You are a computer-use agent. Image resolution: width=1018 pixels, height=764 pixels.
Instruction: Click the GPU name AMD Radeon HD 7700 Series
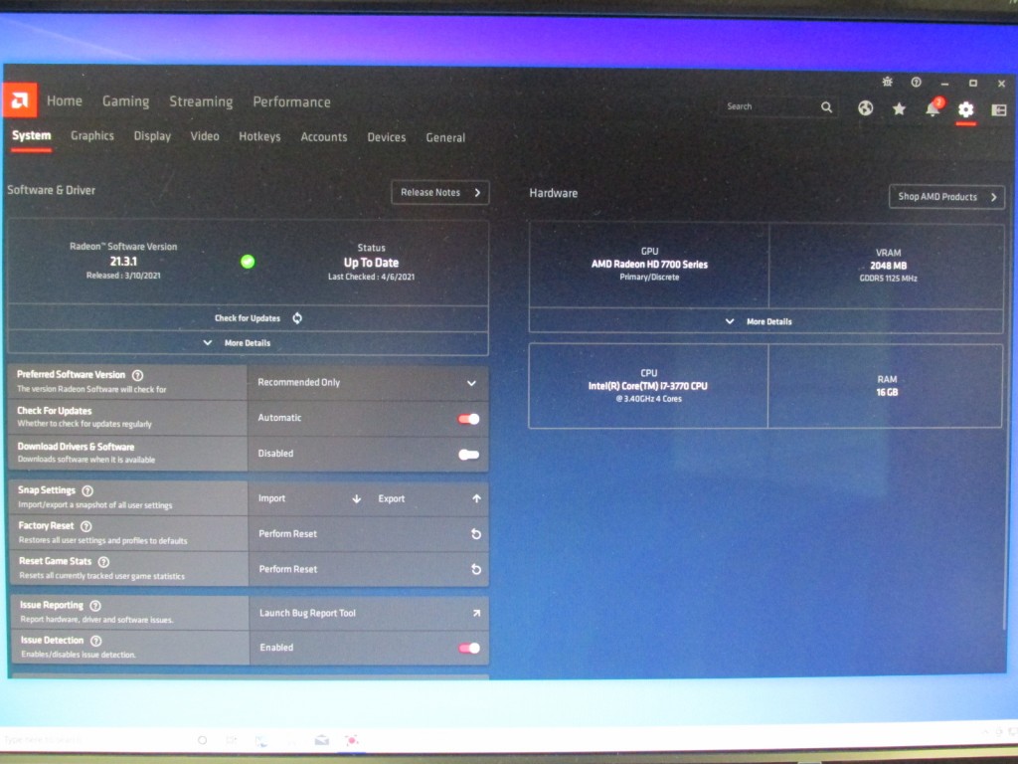click(649, 265)
